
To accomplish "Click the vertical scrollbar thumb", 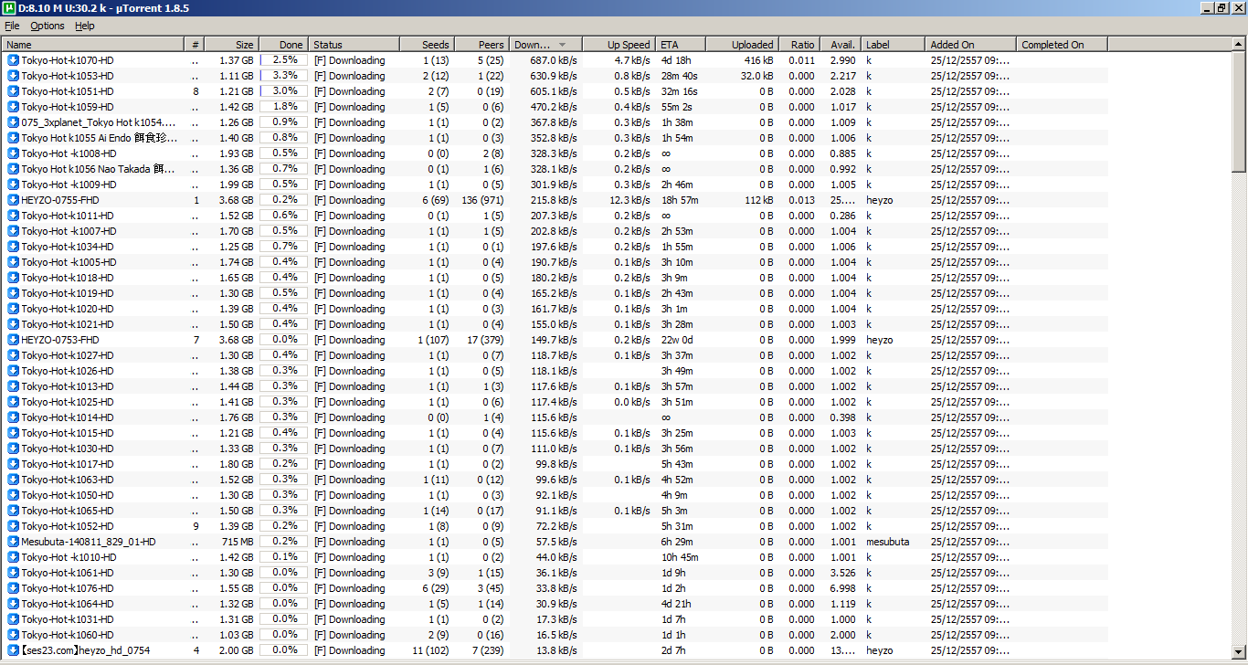I will click(x=1239, y=111).
